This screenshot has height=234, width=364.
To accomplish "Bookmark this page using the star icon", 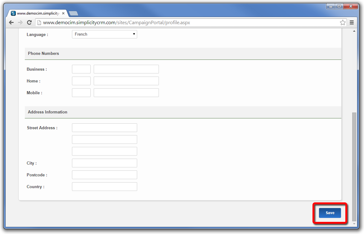I will tap(343, 23).
